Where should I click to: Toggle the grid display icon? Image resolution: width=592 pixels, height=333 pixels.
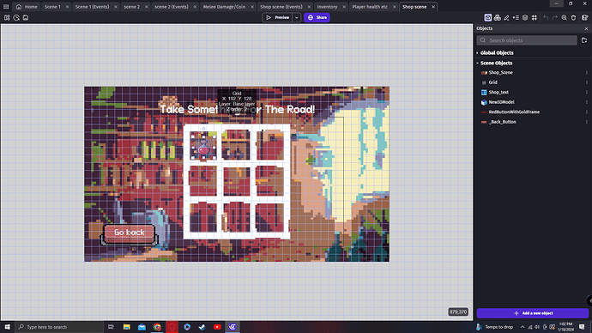point(535,17)
